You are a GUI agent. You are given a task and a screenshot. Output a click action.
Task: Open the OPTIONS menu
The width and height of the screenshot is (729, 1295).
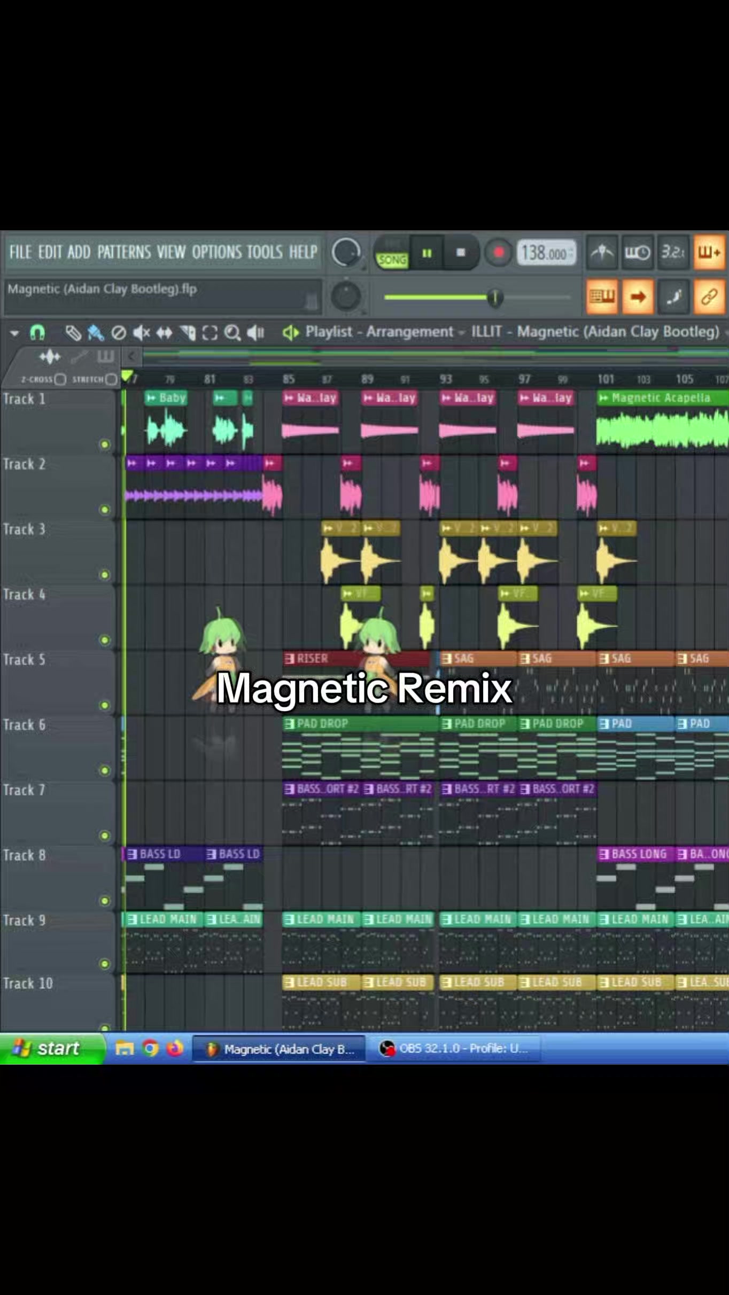216,252
